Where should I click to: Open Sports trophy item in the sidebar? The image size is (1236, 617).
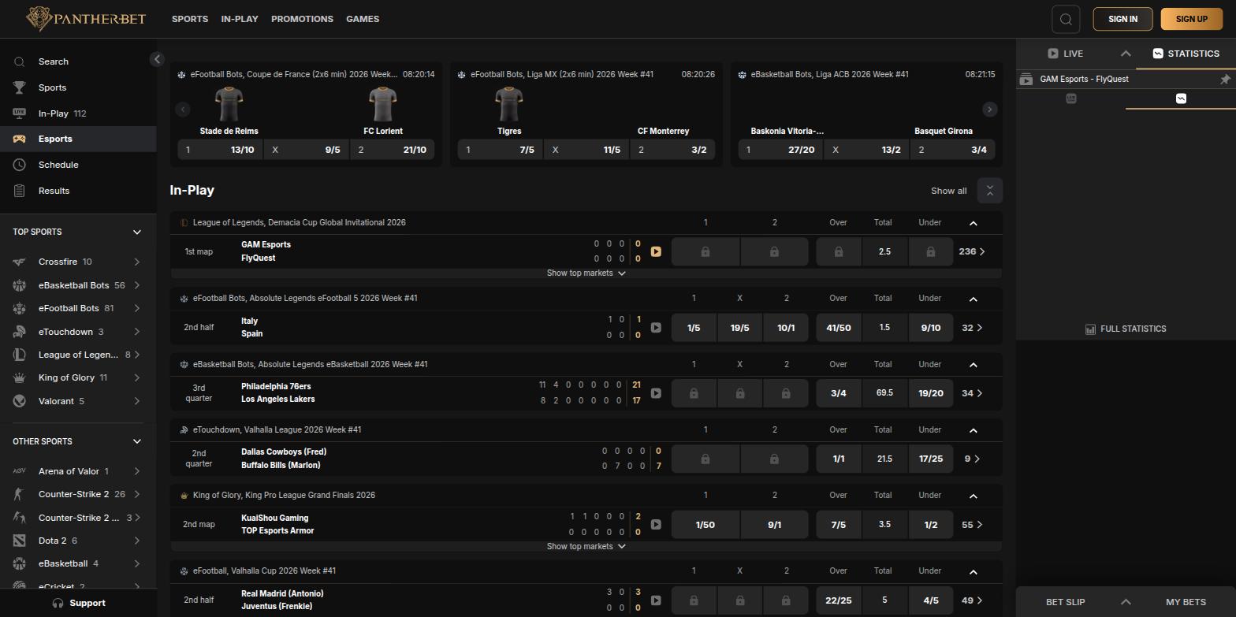coord(78,87)
